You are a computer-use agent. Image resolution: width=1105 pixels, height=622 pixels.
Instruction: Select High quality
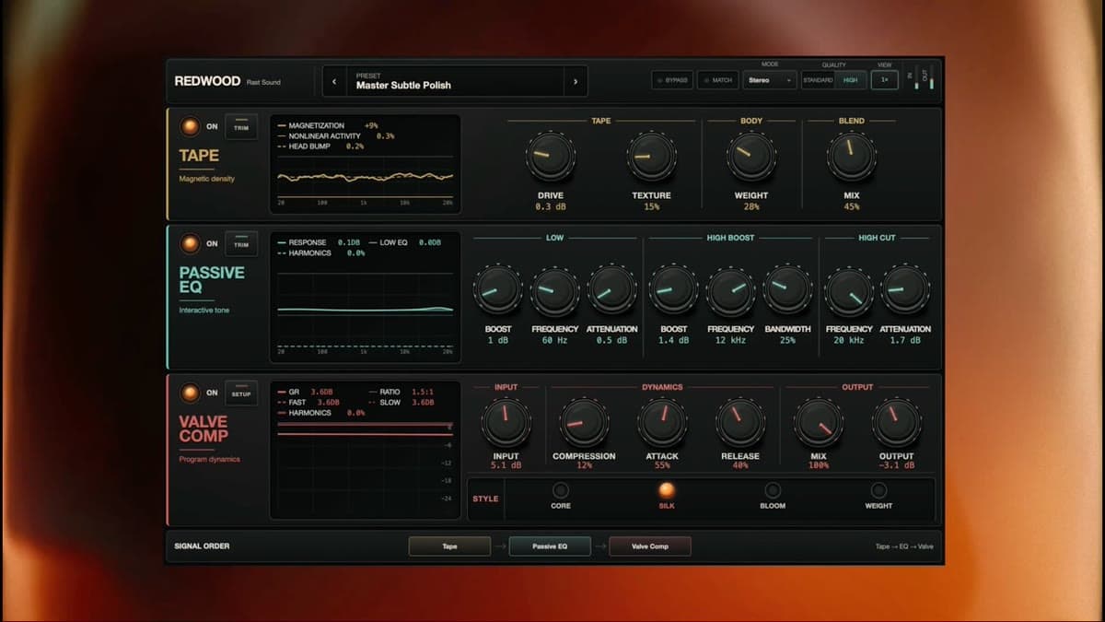point(851,80)
